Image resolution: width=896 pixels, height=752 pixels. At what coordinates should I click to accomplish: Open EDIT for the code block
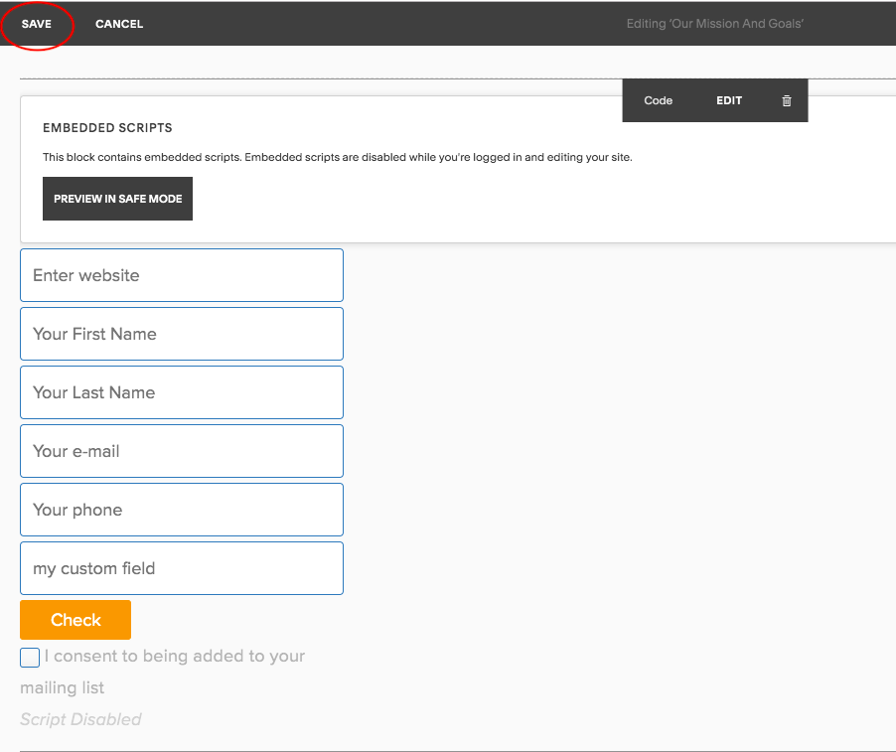point(729,100)
